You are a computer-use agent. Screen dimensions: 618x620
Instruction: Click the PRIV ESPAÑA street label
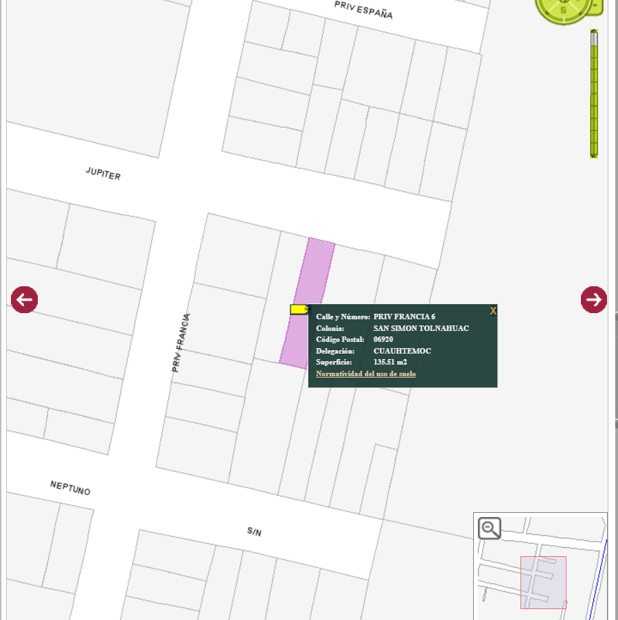[363, 10]
